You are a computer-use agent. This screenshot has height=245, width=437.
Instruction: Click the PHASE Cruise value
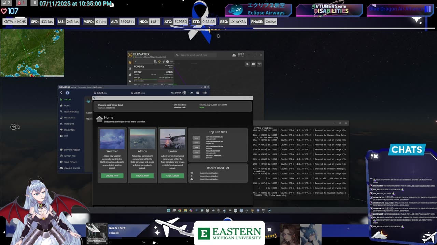pos(271,21)
